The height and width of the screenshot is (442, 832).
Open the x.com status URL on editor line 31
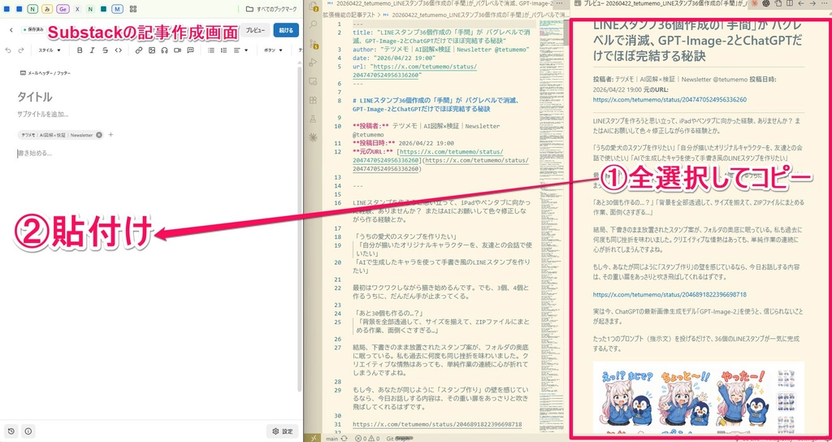tap(437, 424)
